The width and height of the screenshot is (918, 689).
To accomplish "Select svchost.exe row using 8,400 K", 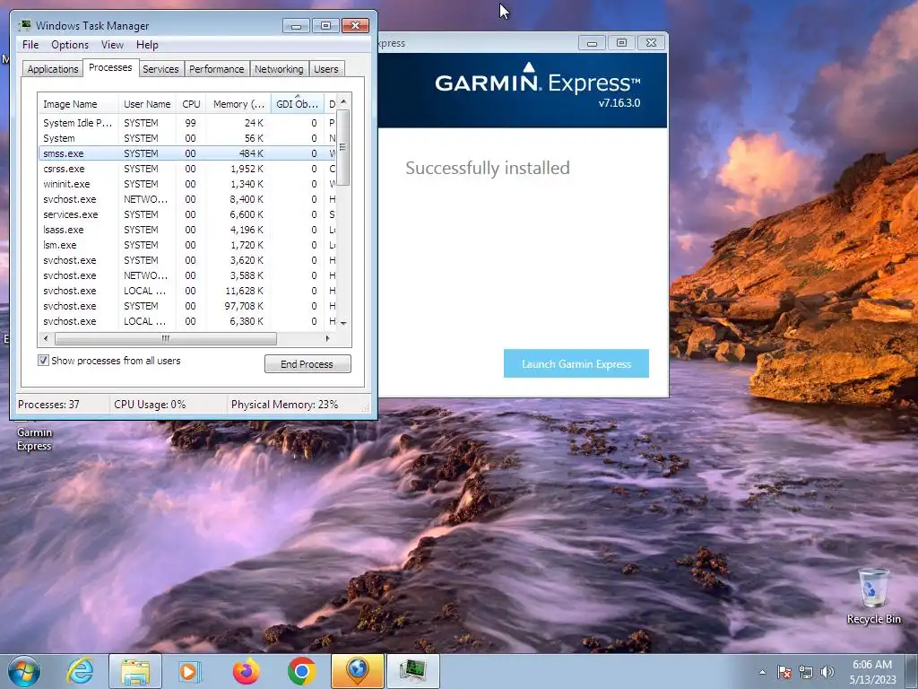I will pyautogui.click(x=187, y=198).
